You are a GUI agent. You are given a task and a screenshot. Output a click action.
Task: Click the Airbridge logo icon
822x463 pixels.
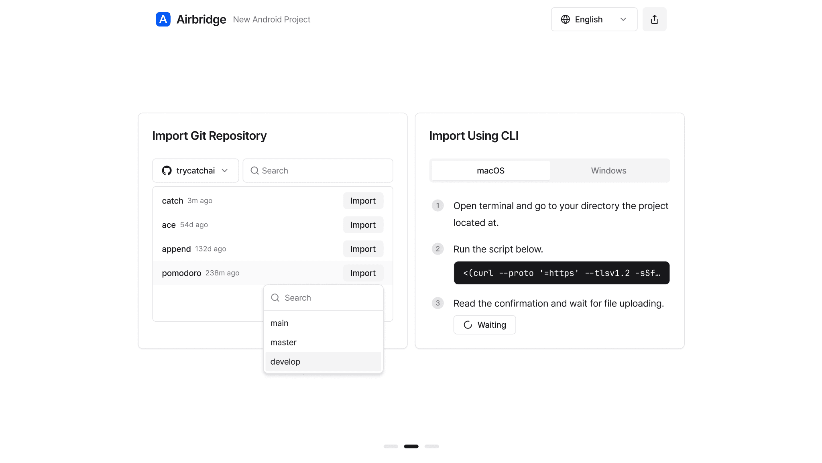tap(163, 19)
